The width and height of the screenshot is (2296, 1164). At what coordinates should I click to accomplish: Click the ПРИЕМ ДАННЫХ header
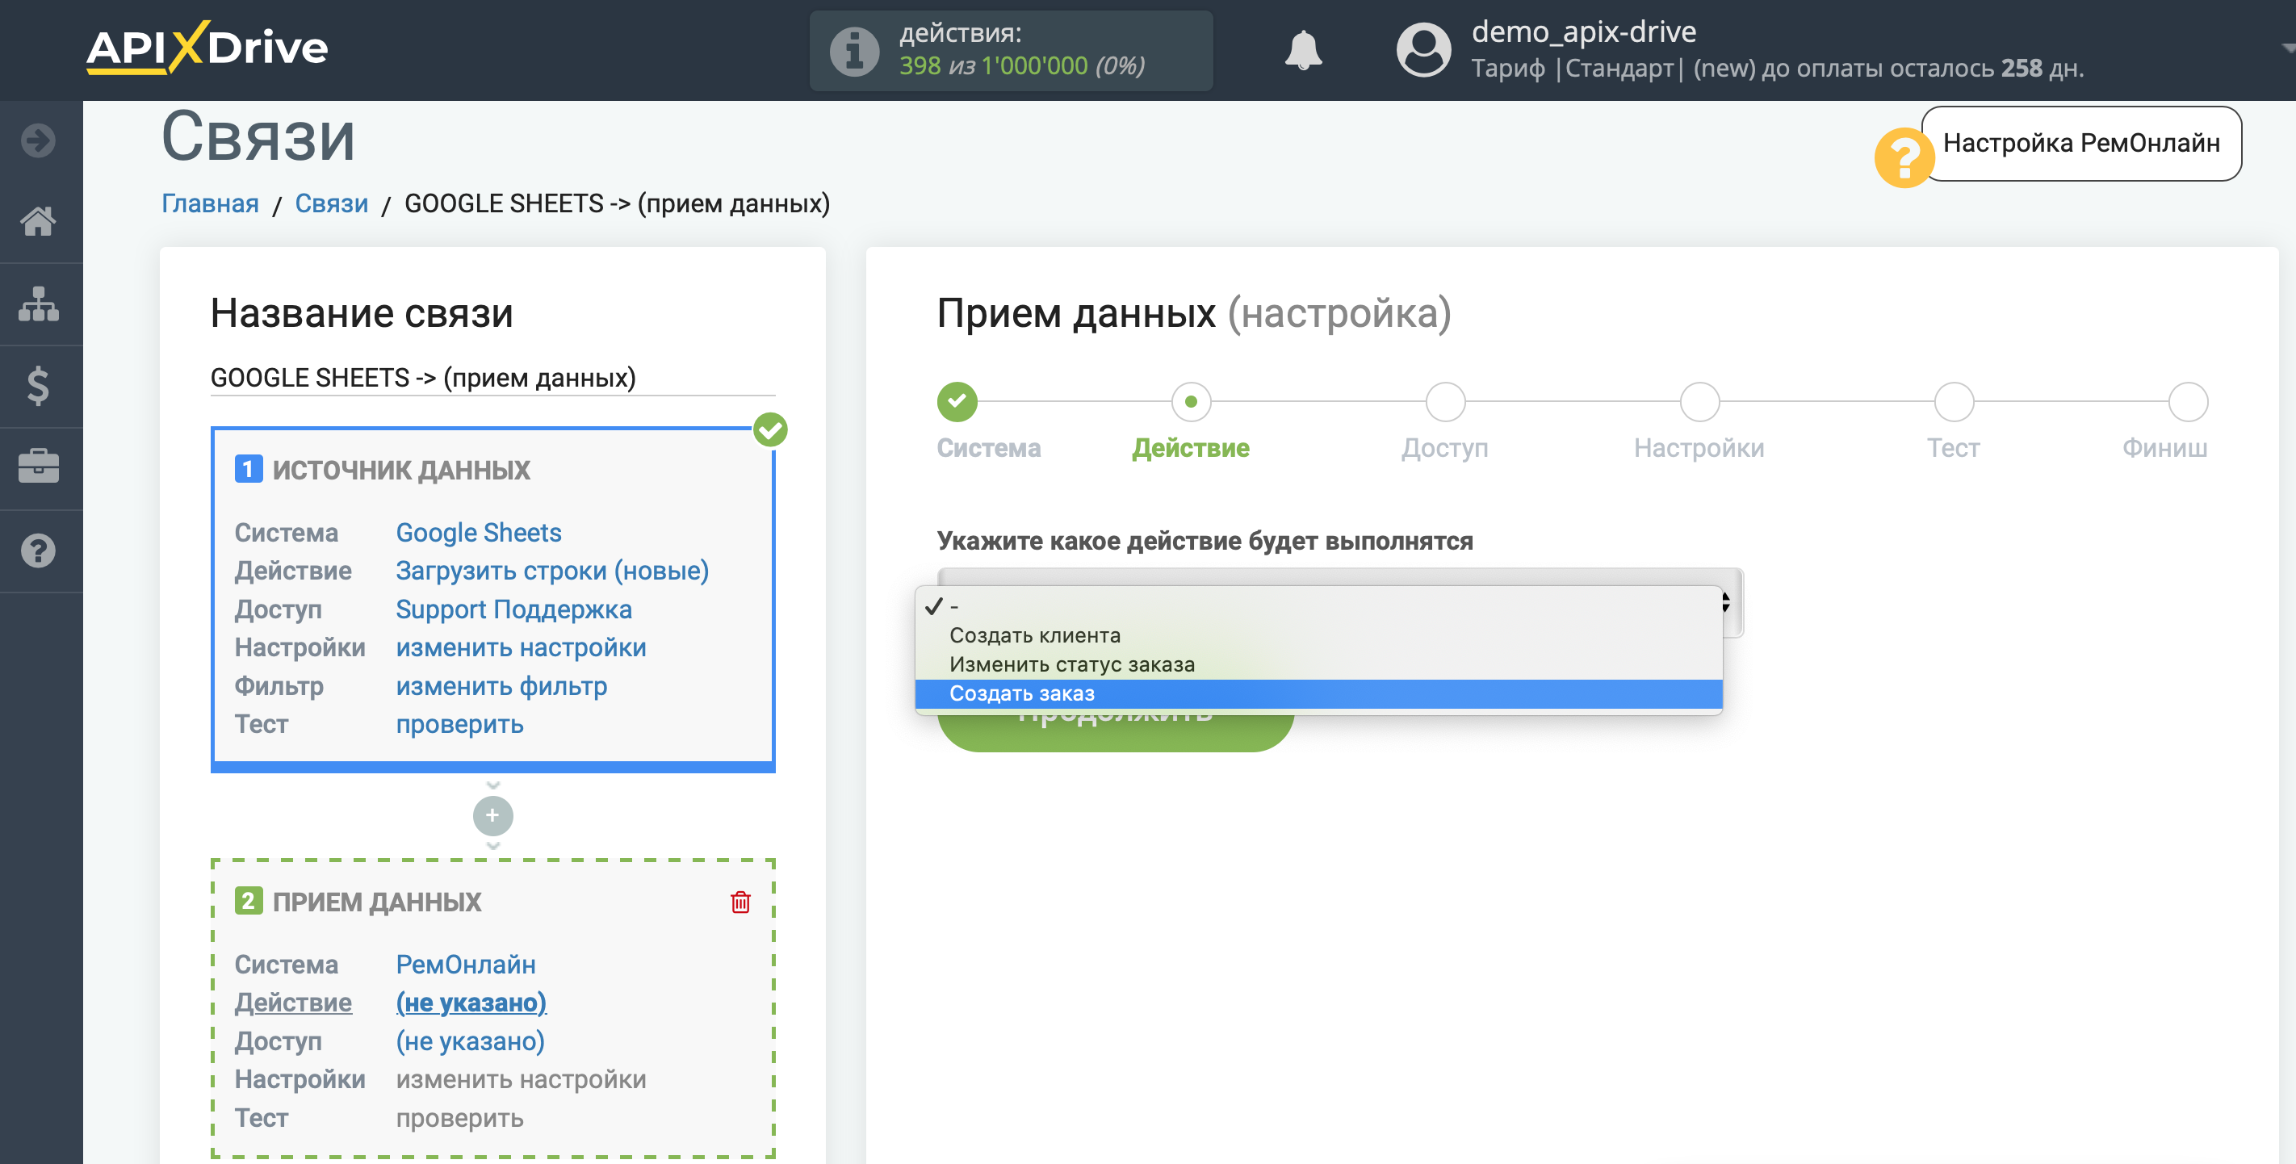377,902
